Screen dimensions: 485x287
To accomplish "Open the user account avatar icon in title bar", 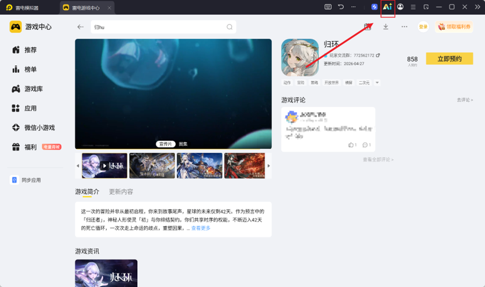I will click(x=400, y=7).
